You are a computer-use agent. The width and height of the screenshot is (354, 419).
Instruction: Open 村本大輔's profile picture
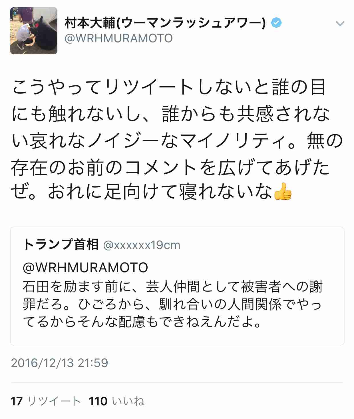point(34,31)
